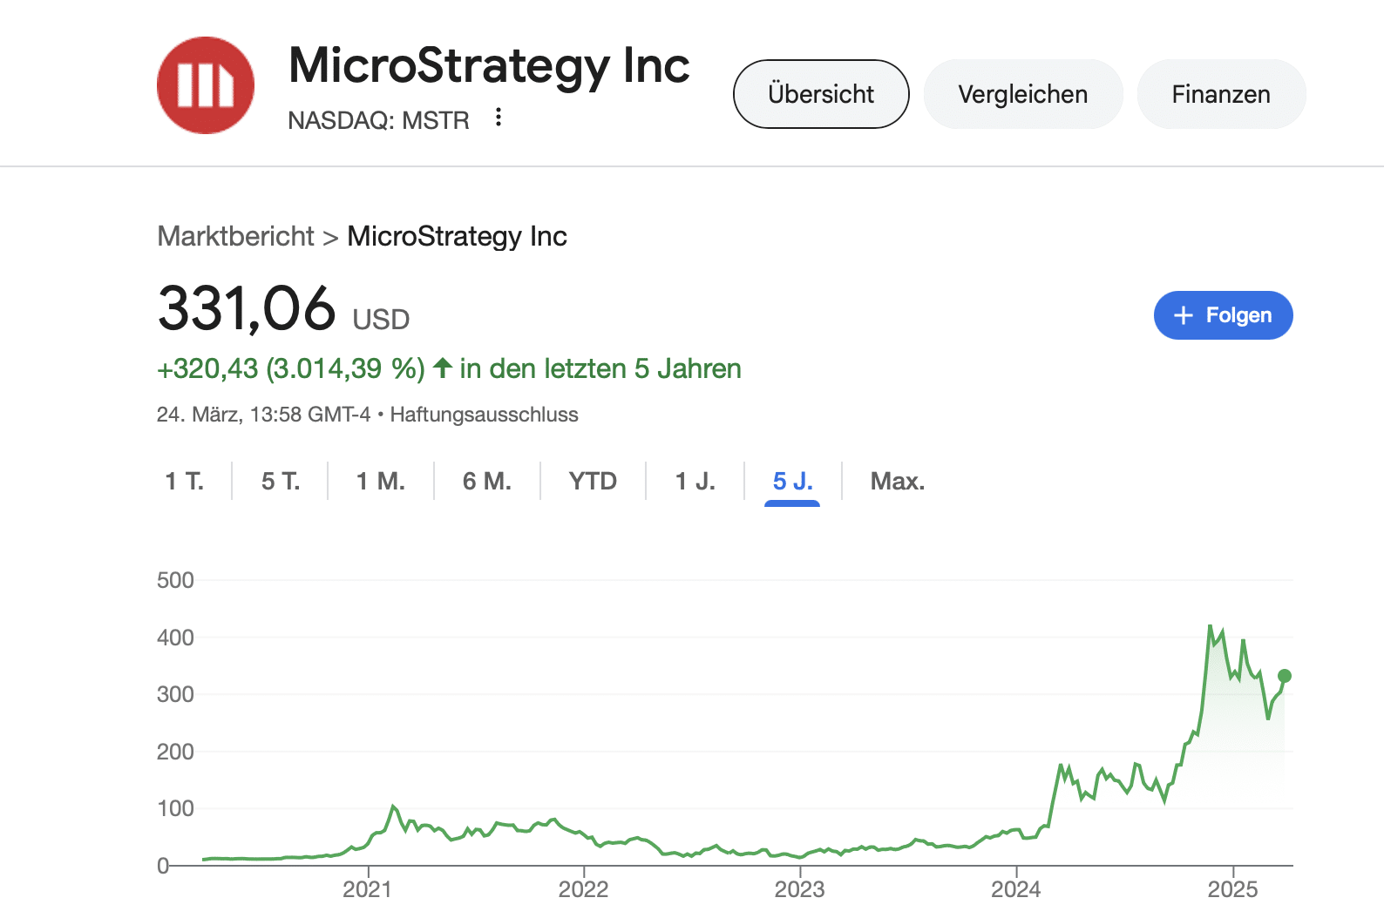Screen dimensions: 1384x918
Task: Select the 1 T. time range
Action: (184, 481)
